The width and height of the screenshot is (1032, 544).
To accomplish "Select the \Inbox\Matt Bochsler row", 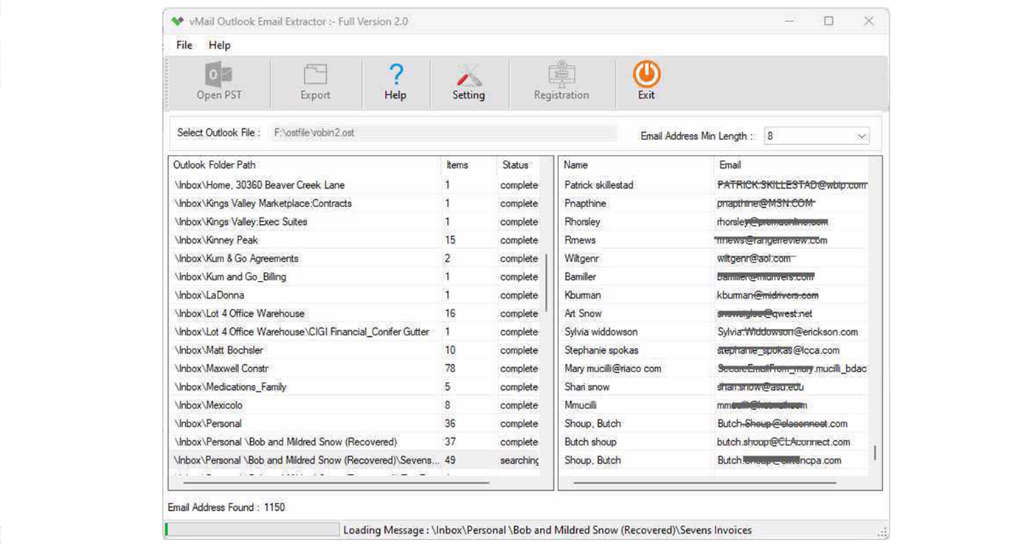I will click(355, 350).
